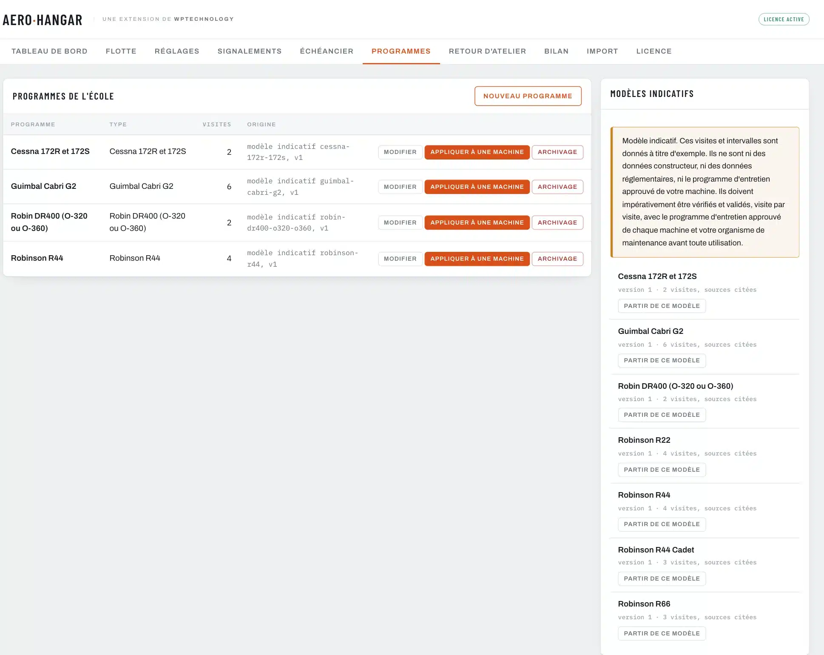The height and width of the screenshot is (655, 824).
Task: Open the Retour d'atelier tab
Action: [487, 51]
